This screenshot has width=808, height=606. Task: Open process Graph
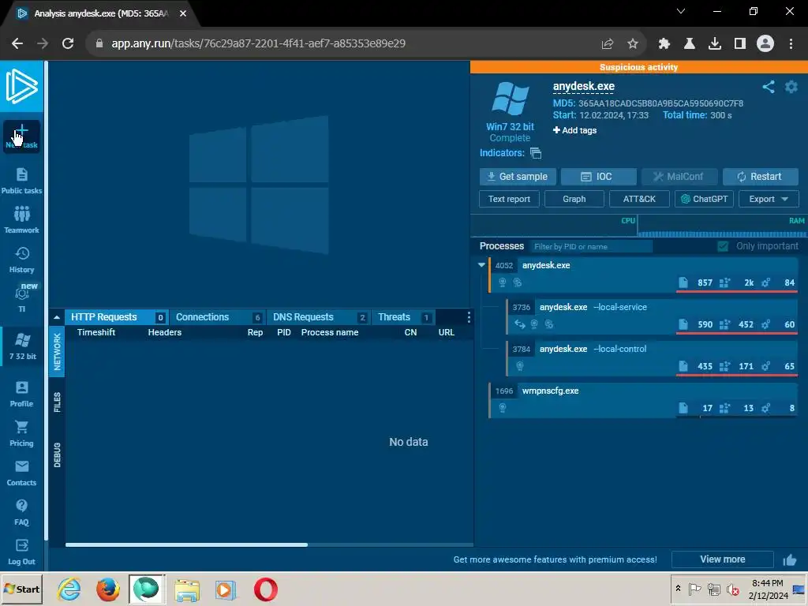(x=574, y=199)
